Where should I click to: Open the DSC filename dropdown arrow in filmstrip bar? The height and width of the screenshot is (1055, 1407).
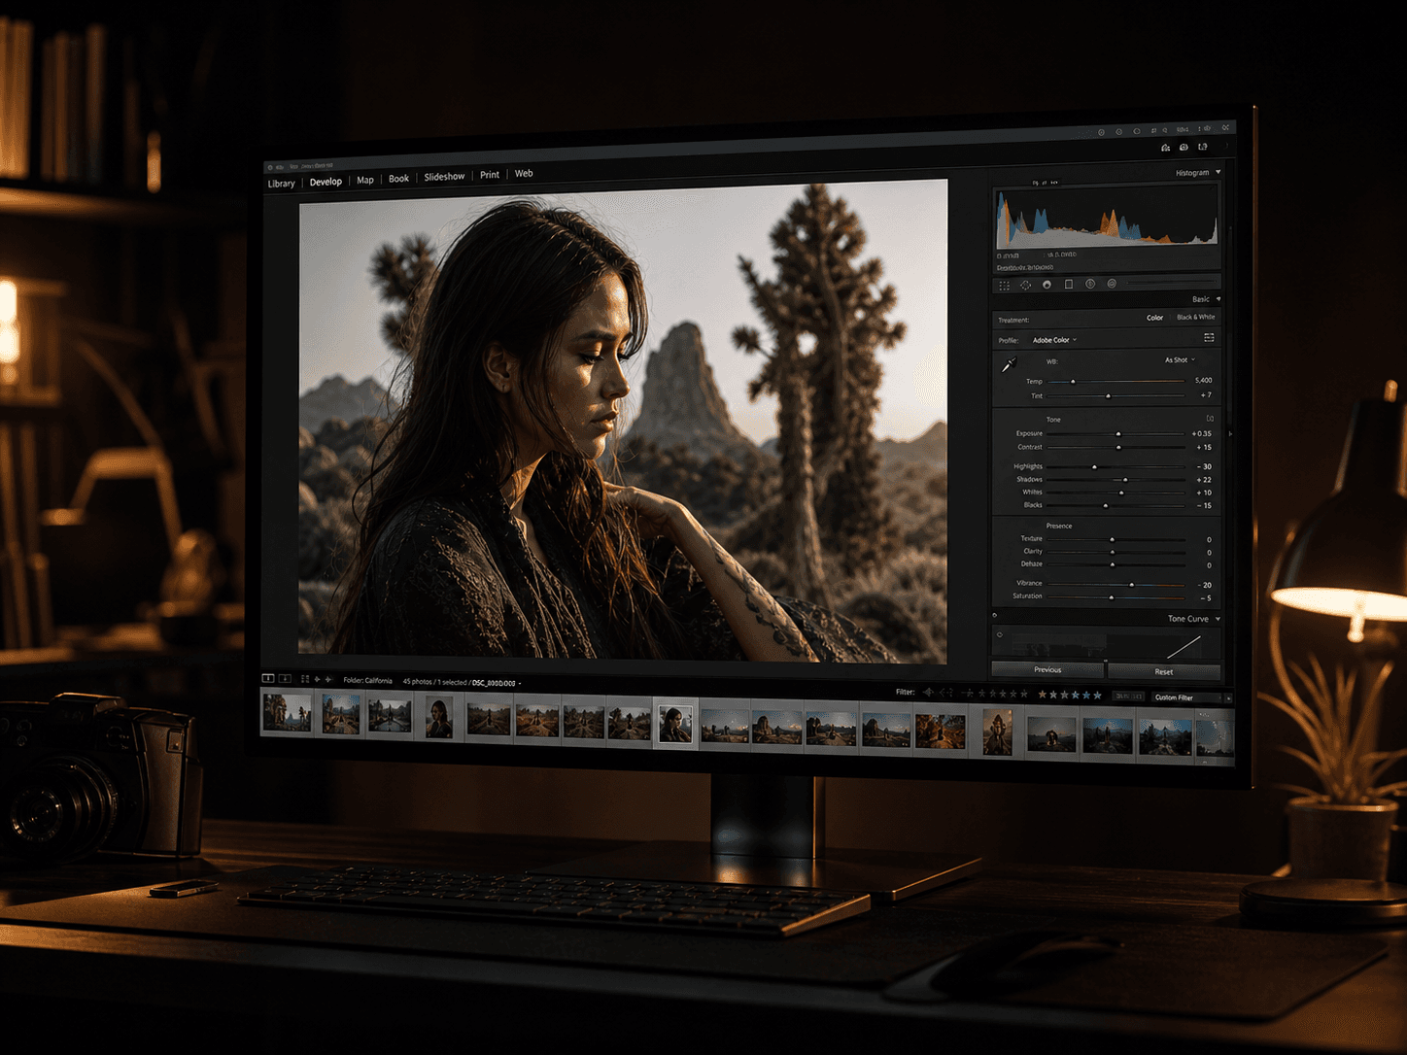(x=520, y=683)
